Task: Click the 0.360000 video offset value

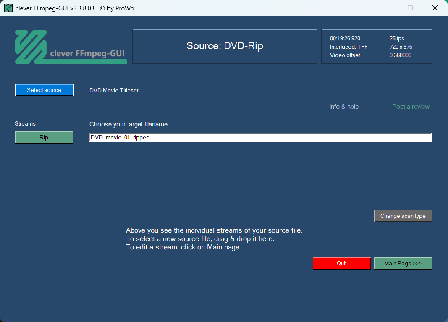Action: 400,55
